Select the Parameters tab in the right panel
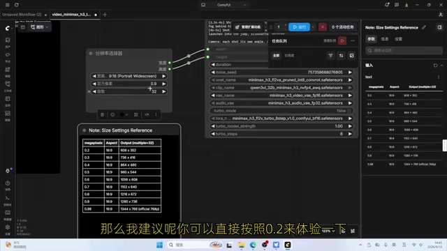447x251 pixels. click(x=371, y=39)
